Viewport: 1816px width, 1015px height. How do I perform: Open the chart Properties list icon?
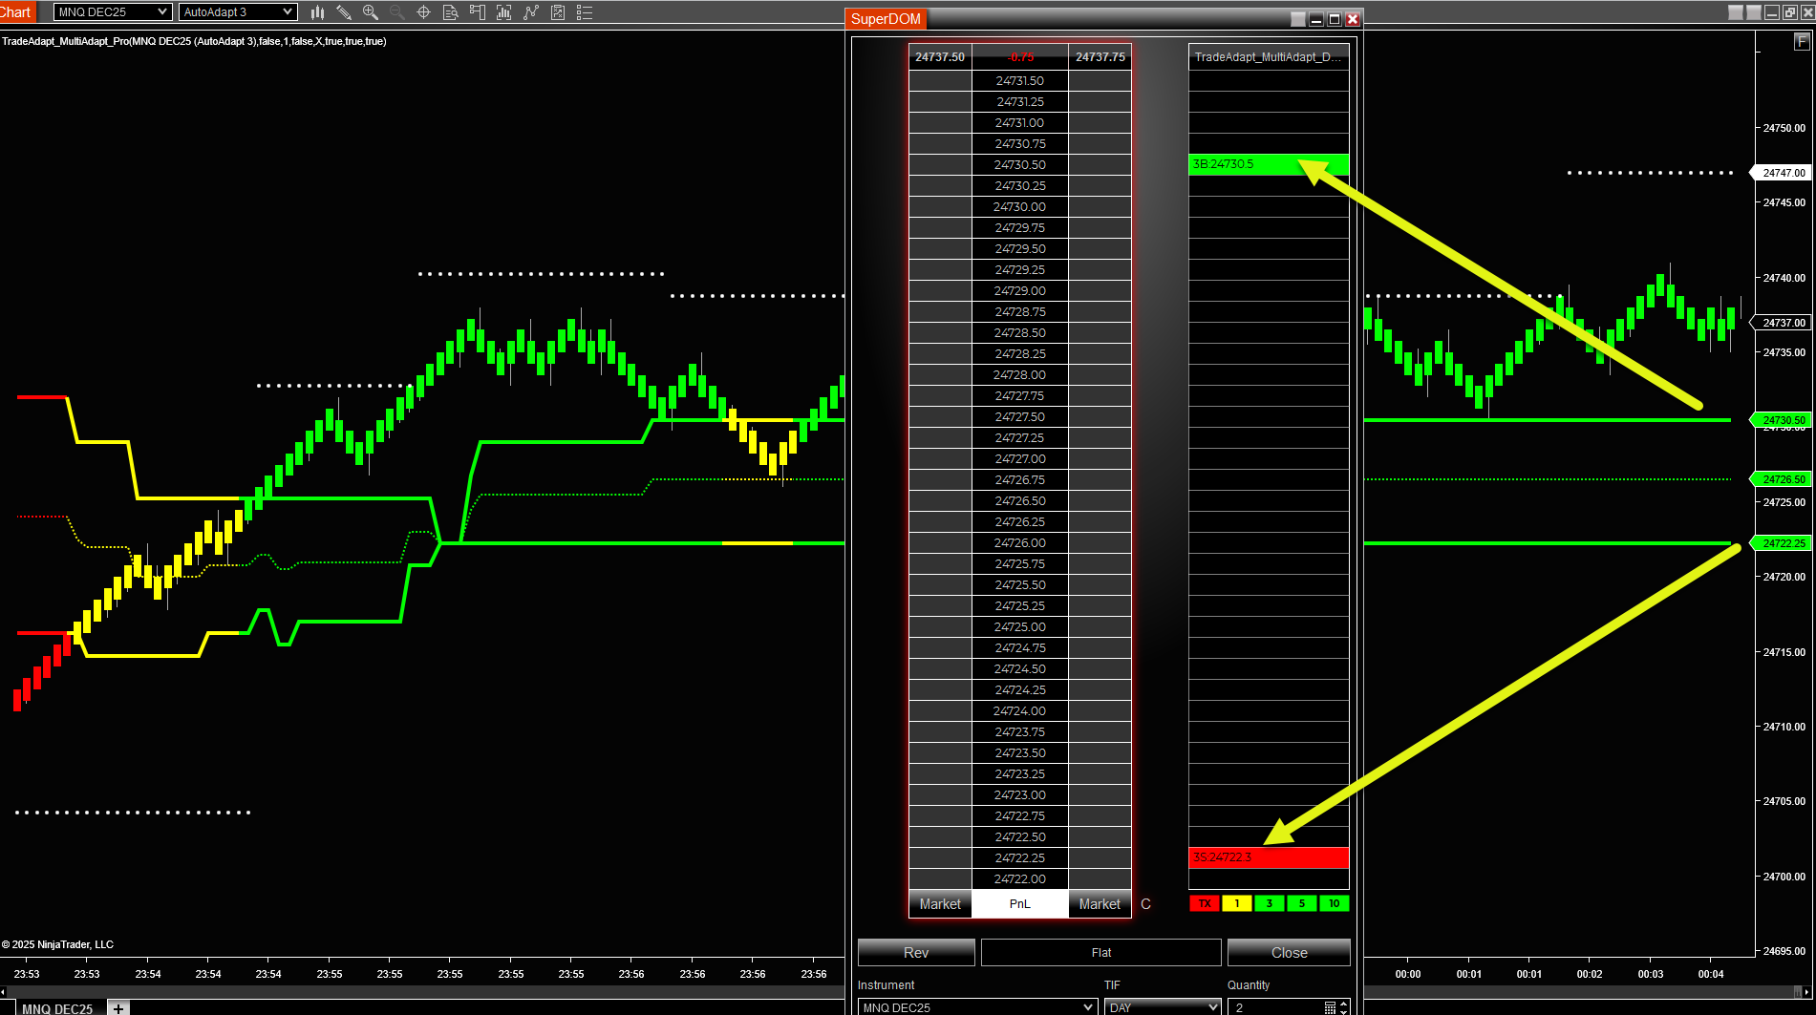pyautogui.click(x=584, y=12)
